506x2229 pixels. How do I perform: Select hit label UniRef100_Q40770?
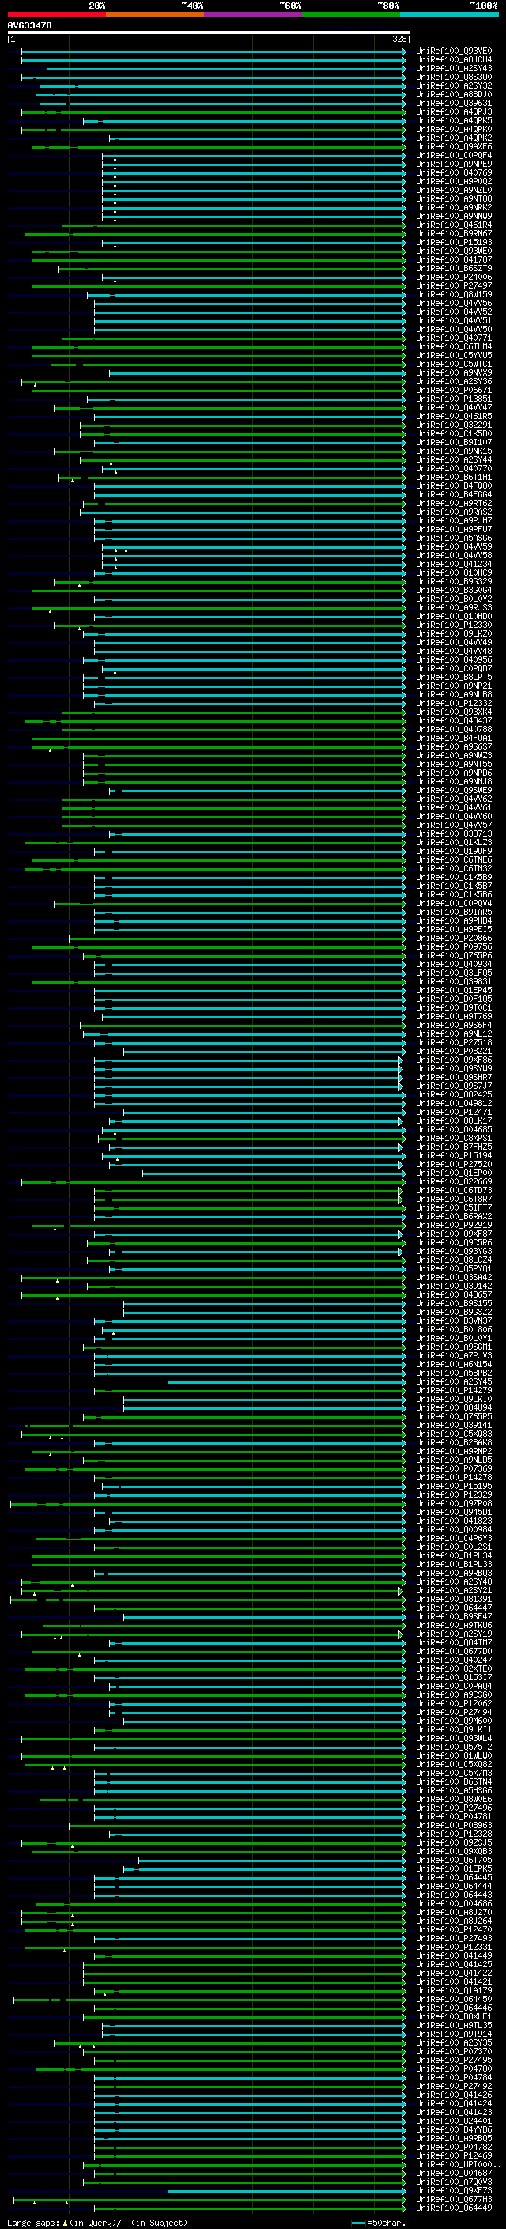click(454, 469)
